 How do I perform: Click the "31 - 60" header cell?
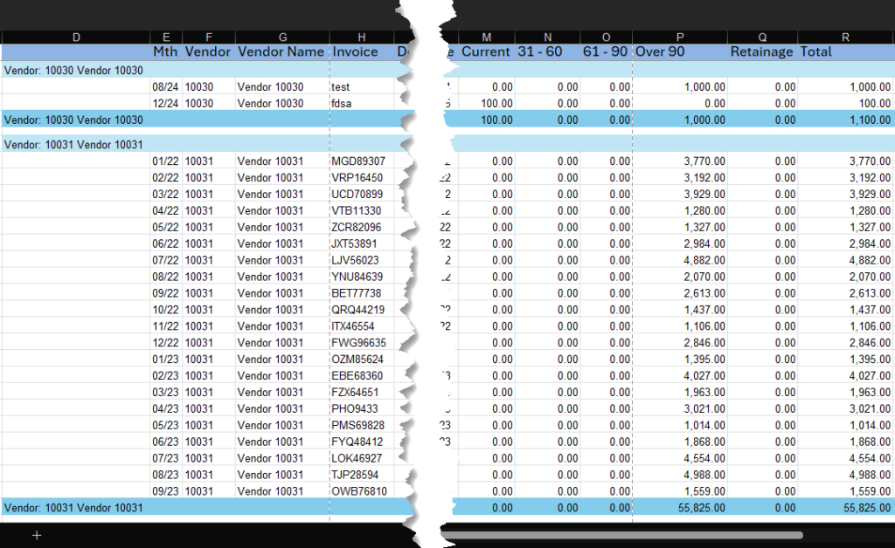(547, 51)
